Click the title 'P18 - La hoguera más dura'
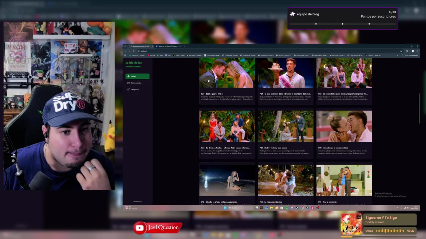 point(271,202)
